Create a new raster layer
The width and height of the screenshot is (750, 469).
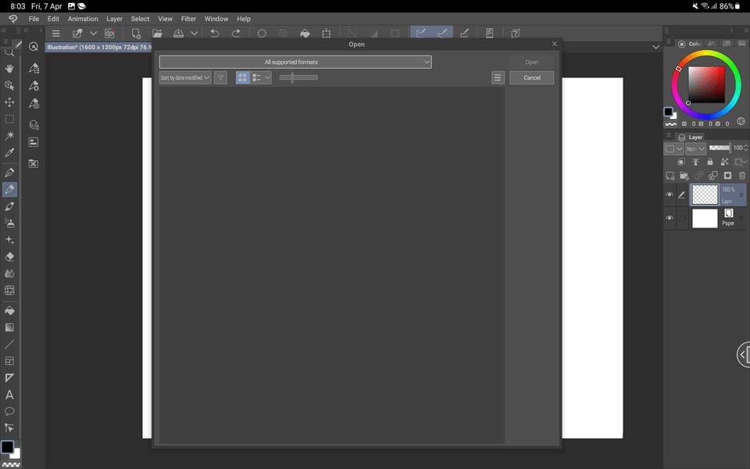coord(670,175)
